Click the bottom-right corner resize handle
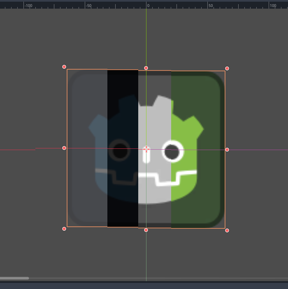 (x=227, y=230)
